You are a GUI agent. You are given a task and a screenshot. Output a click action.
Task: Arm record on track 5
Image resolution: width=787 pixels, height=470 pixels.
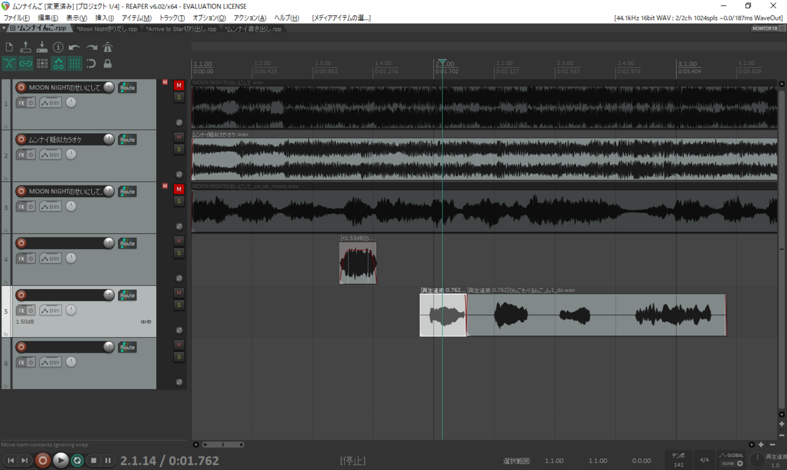[21, 296]
